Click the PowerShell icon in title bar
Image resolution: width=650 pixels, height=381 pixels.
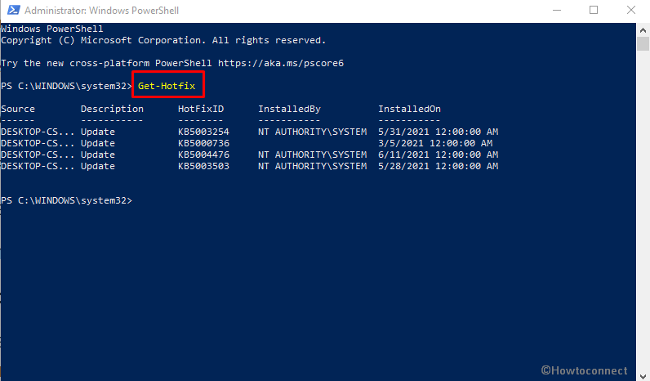pos(13,10)
